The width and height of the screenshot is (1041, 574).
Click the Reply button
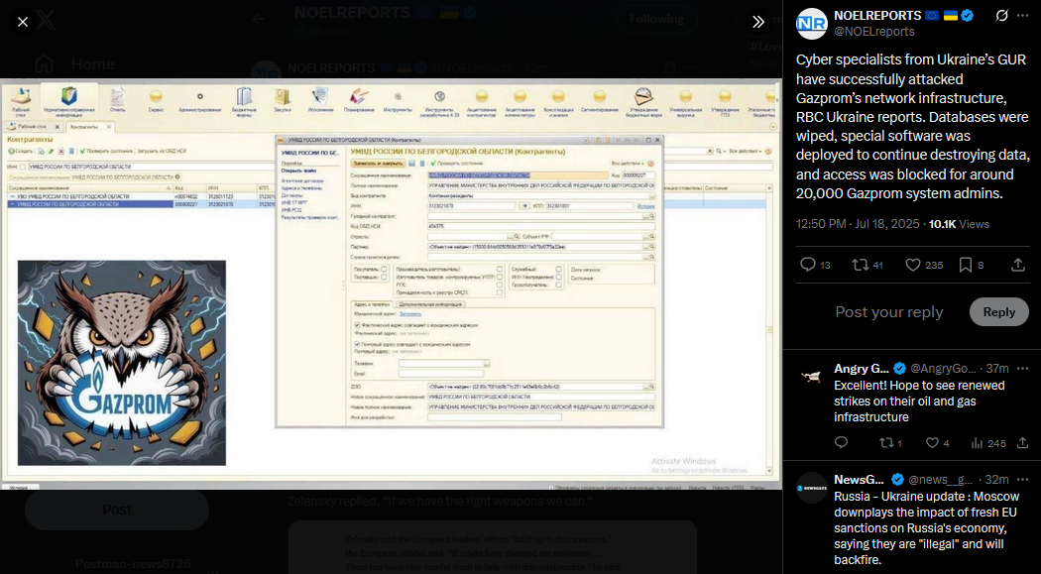(x=998, y=312)
